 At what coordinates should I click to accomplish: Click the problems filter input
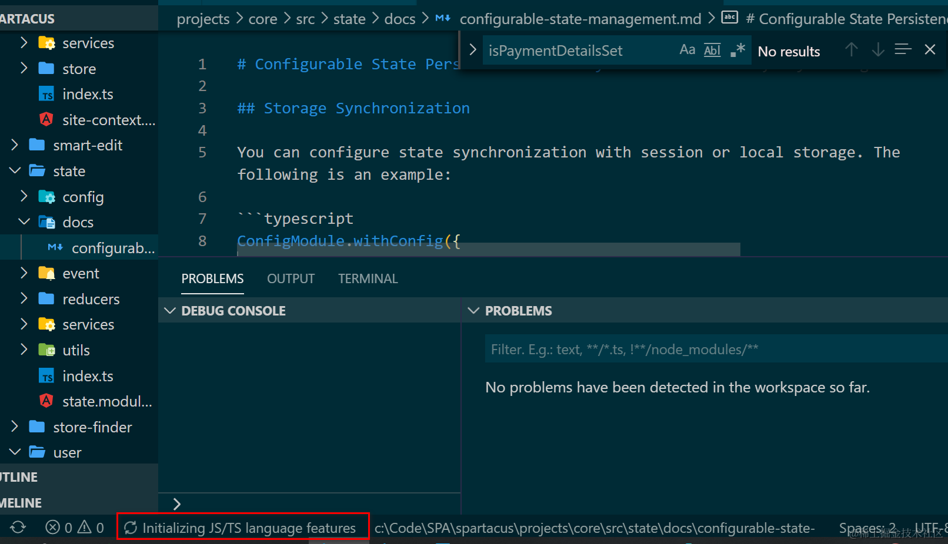[x=716, y=349]
